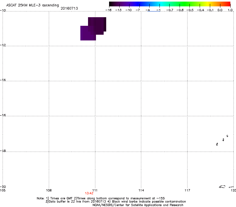Click longitude axis label "114"

click(141, 190)
